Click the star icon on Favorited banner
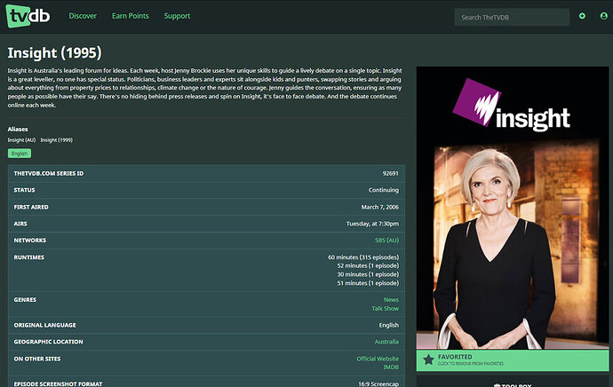613x387 pixels. pos(428,359)
